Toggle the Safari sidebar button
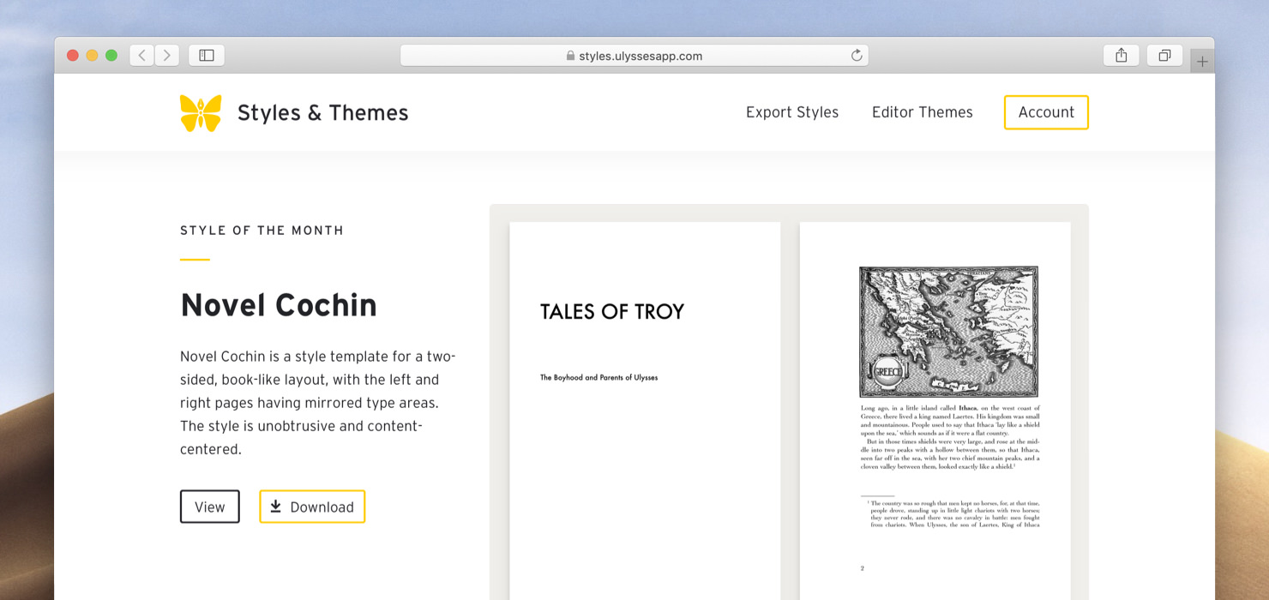Screen dimensions: 1269x600 tap(207, 56)
